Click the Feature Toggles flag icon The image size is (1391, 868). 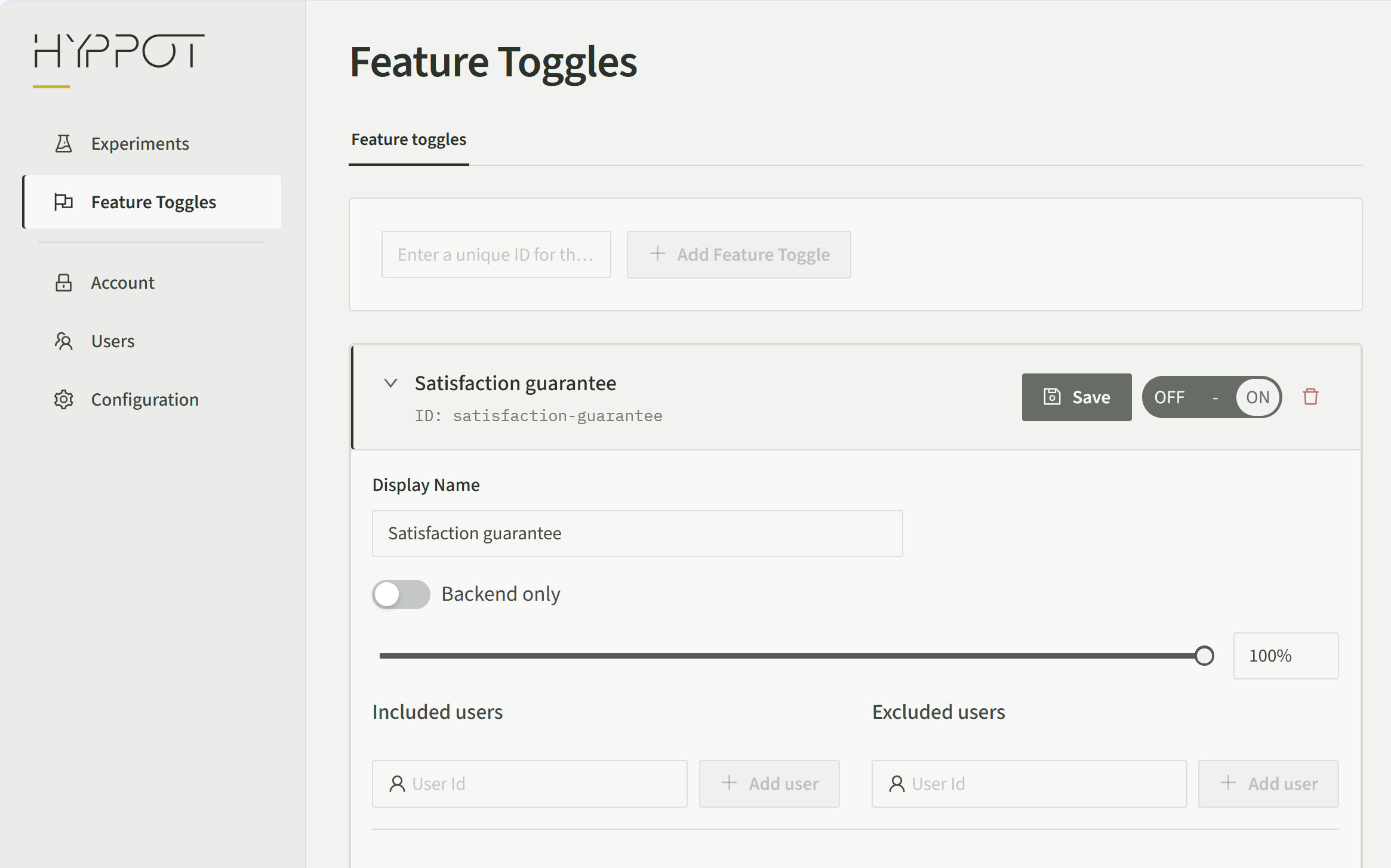[64, 202]
